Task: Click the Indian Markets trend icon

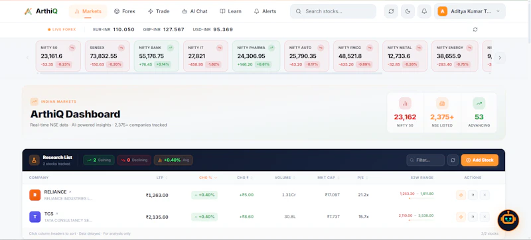Action: [35, 101]
